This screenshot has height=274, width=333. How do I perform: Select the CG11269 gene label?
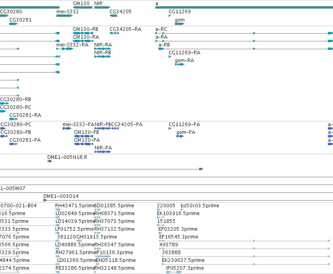180,11
